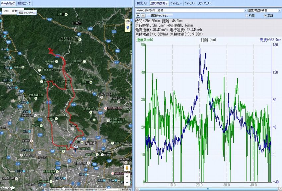Click the Google logo on the map

pos(8,188)
